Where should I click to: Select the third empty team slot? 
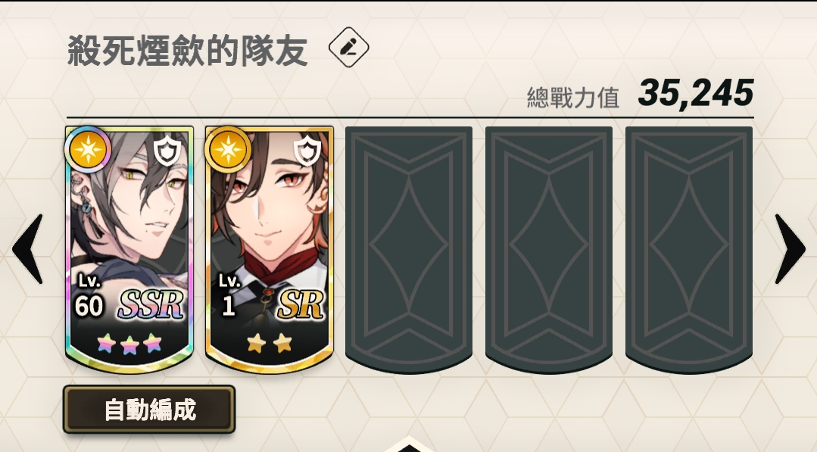click(409, 249)
